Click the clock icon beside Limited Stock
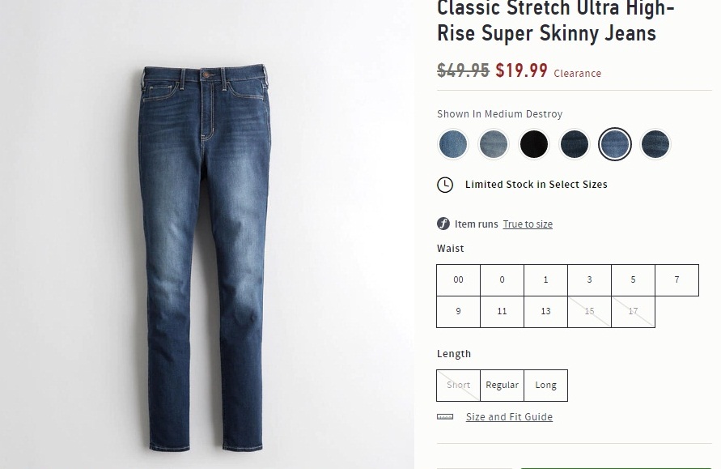The image size is (721, 469). point(445,185)
